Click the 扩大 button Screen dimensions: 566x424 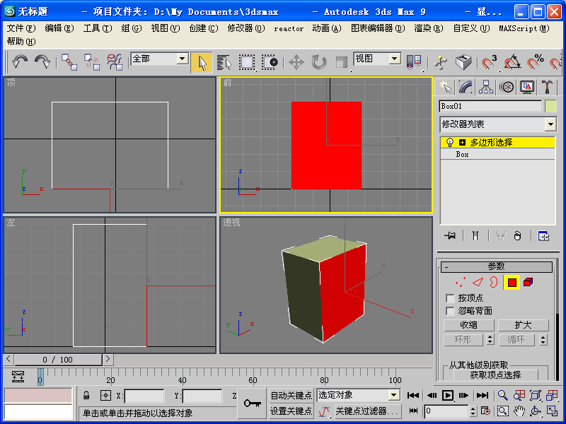coord(523,325)
